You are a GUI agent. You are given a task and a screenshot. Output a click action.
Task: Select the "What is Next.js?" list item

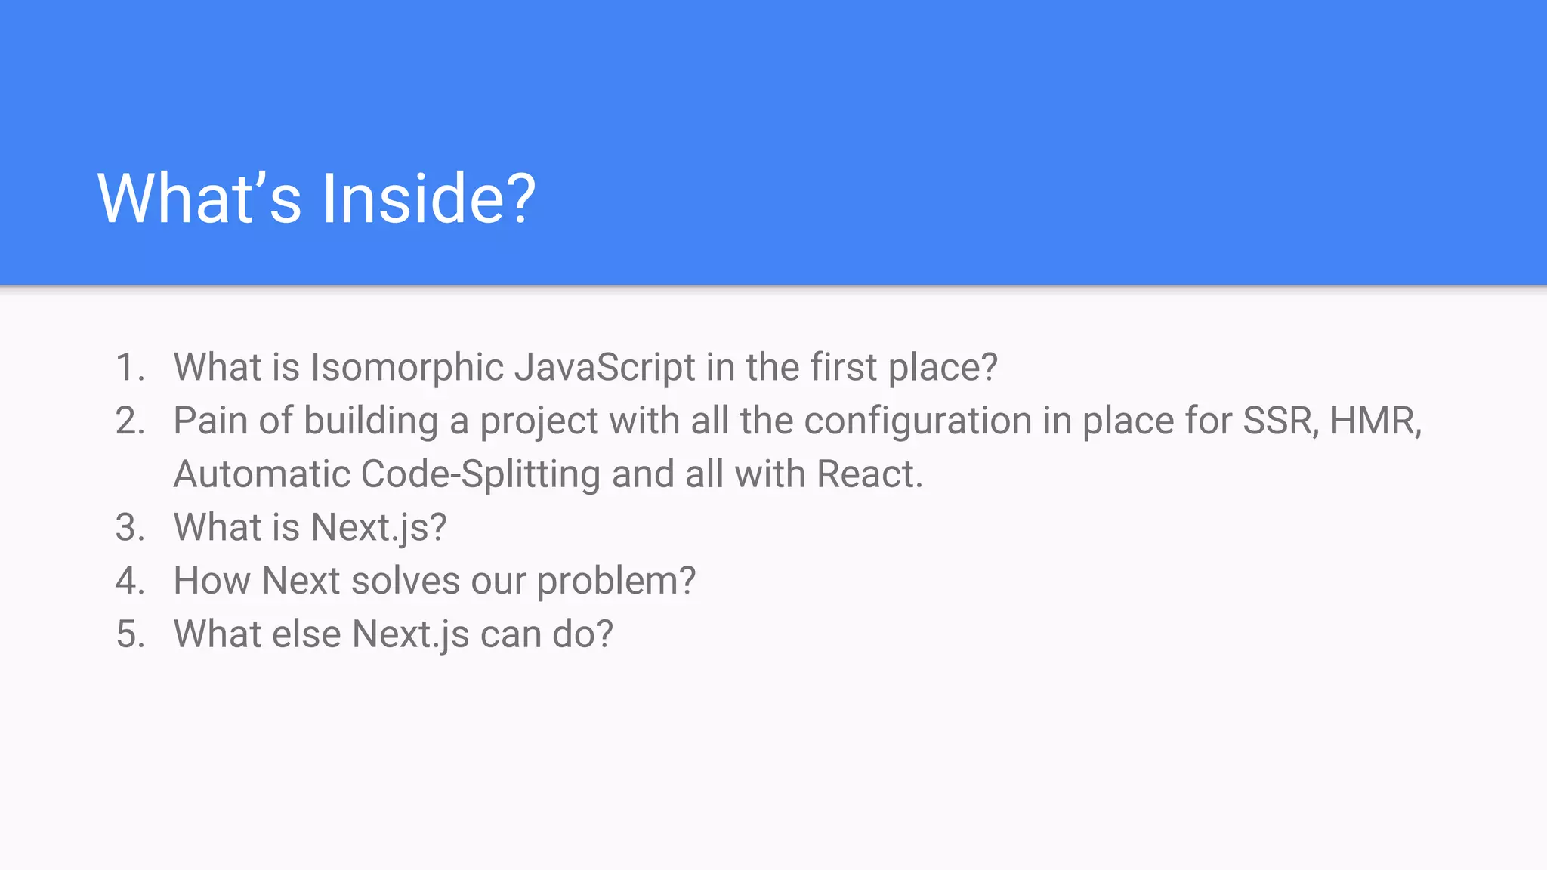pyautogui.click(x=310, y=528)
